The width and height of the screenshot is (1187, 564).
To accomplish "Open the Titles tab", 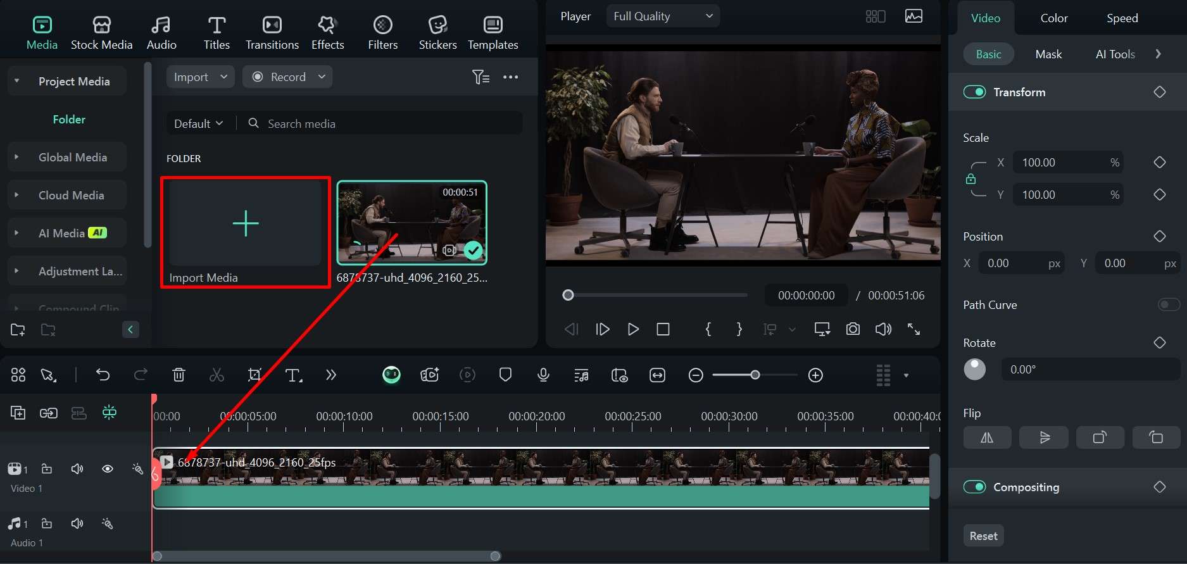I will coord(217,33).
